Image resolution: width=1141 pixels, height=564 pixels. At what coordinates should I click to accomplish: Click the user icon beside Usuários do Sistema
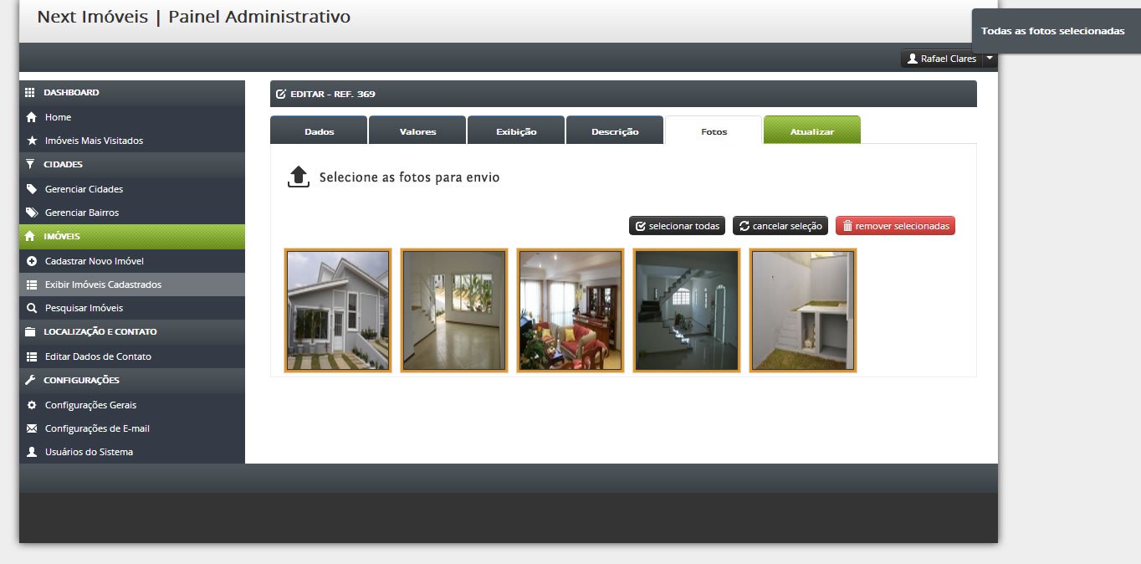coord(32,452)
